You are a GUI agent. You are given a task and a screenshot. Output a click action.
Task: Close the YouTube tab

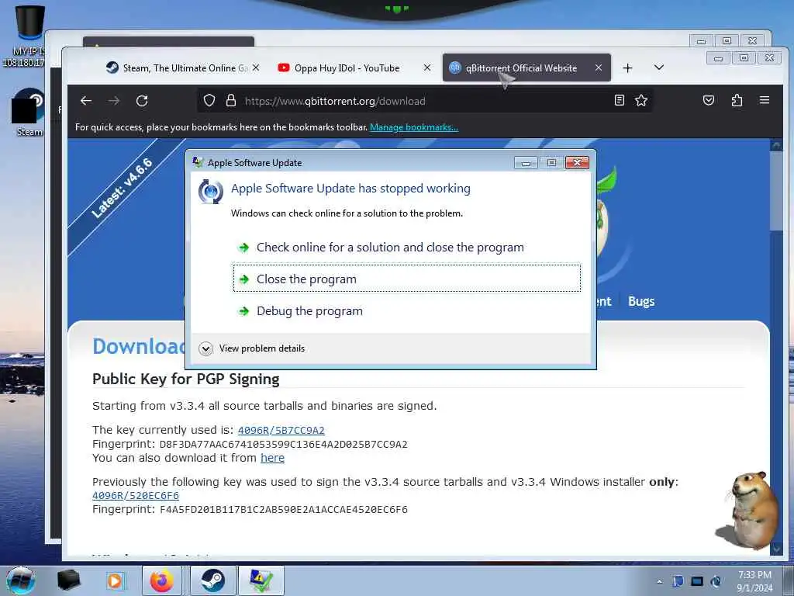point(427,68)
